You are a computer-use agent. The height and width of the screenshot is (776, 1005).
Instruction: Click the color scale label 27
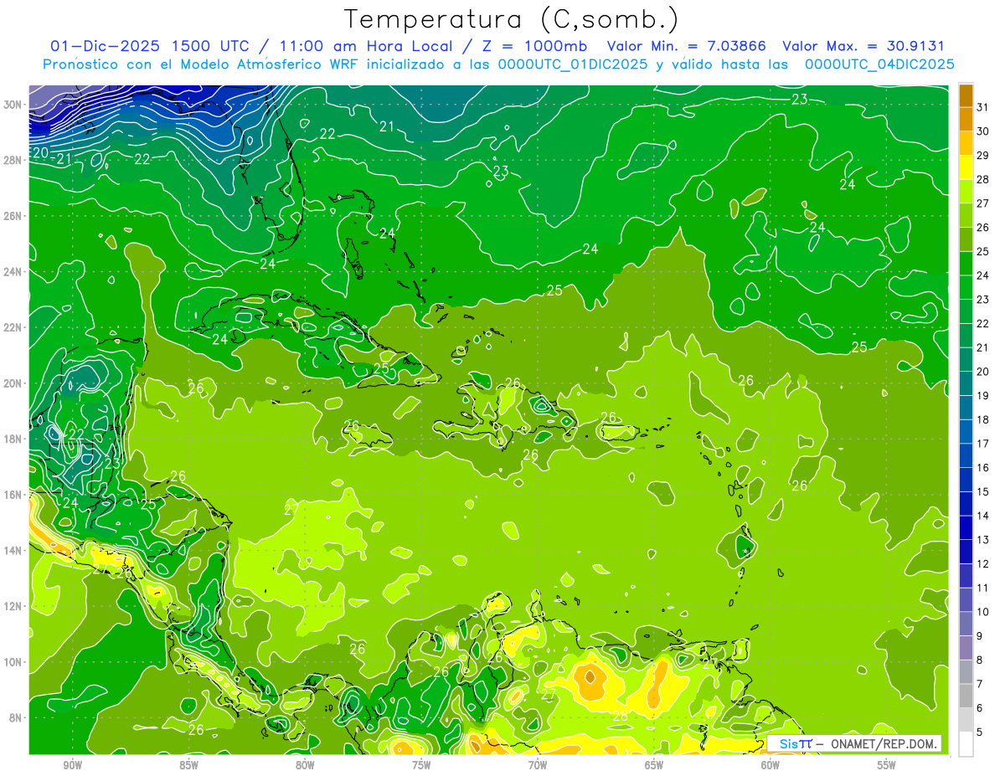click(x=984, y=203)
